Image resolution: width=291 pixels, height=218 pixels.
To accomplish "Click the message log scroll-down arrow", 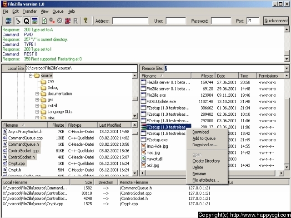I will click(x=287, y=59).
